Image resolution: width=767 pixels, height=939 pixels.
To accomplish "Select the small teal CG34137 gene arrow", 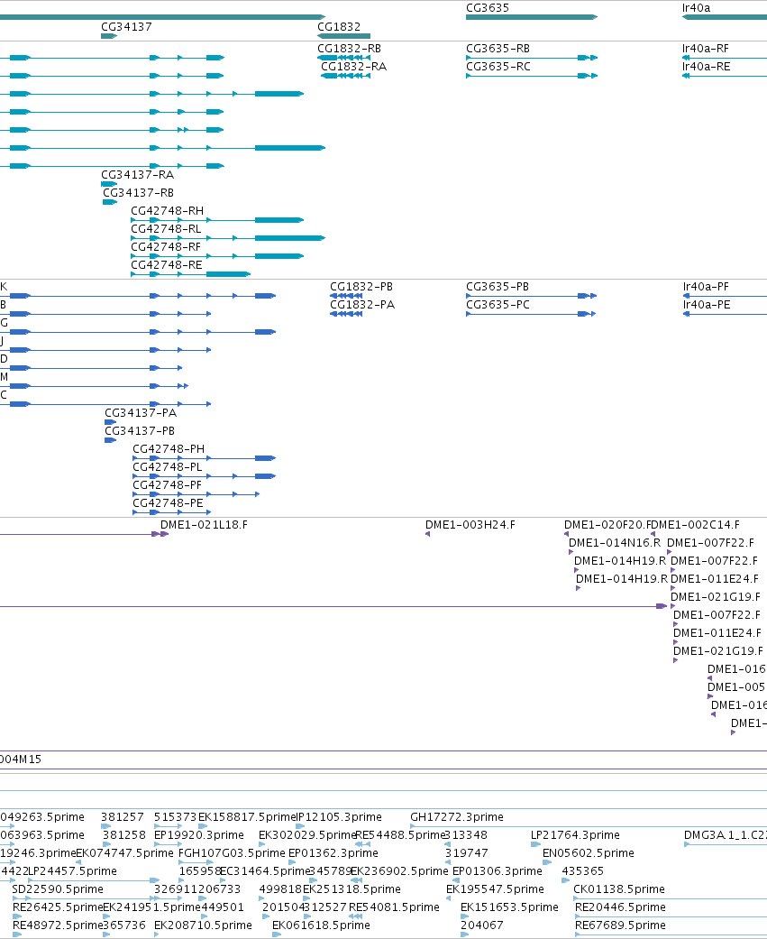I will (109, 36).
